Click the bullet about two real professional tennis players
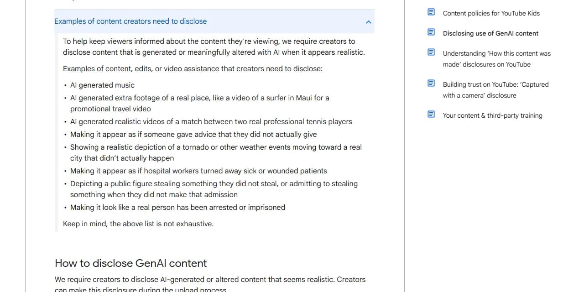The image size is (584, 292). point(211,121)
